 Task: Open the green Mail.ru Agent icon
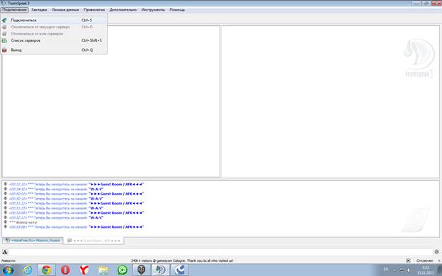[x=123, y=270]
